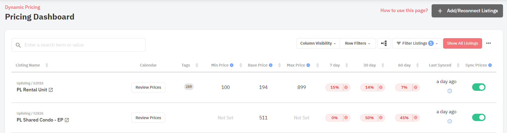Open the Row Filters dropdown
The image size is (507, 133).
[x=358, y=43]
